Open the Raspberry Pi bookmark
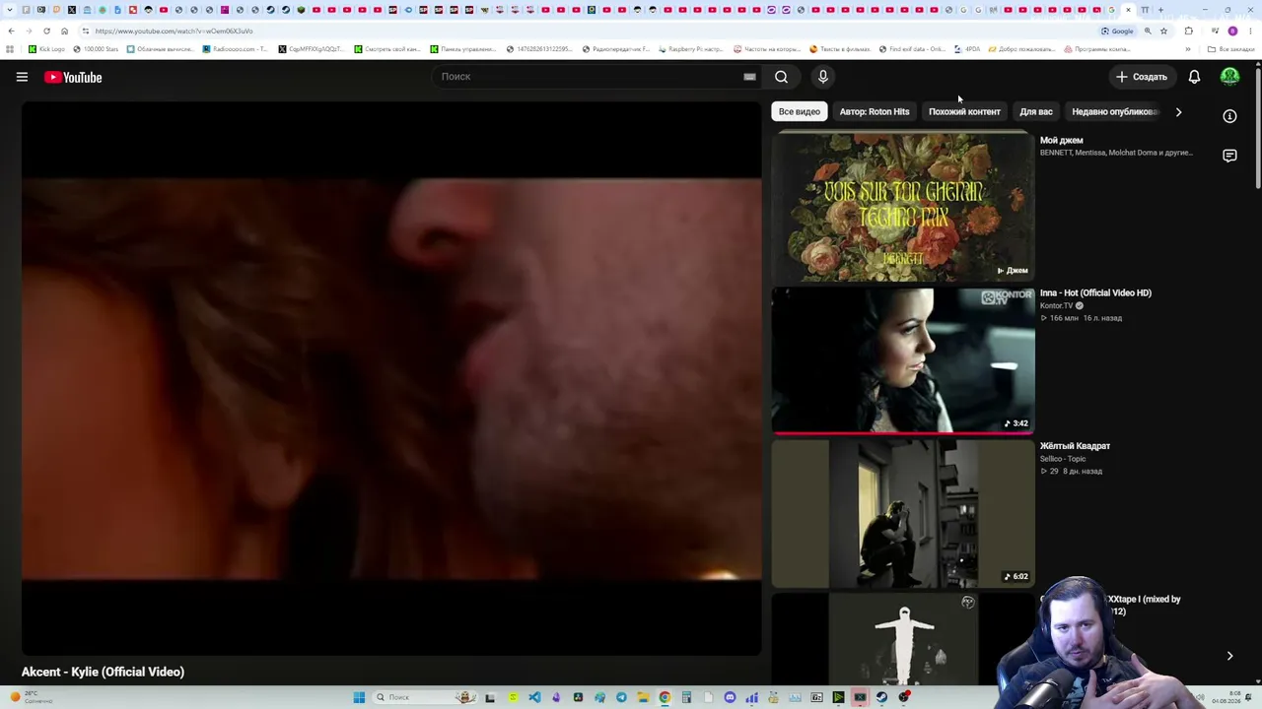This screenshot has height=709, width=1262. pos(690,49)
